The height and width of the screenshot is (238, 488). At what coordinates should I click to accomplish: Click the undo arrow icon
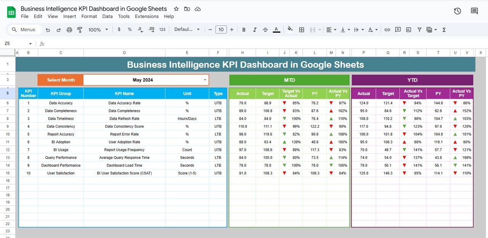click(x=48, y=30)
